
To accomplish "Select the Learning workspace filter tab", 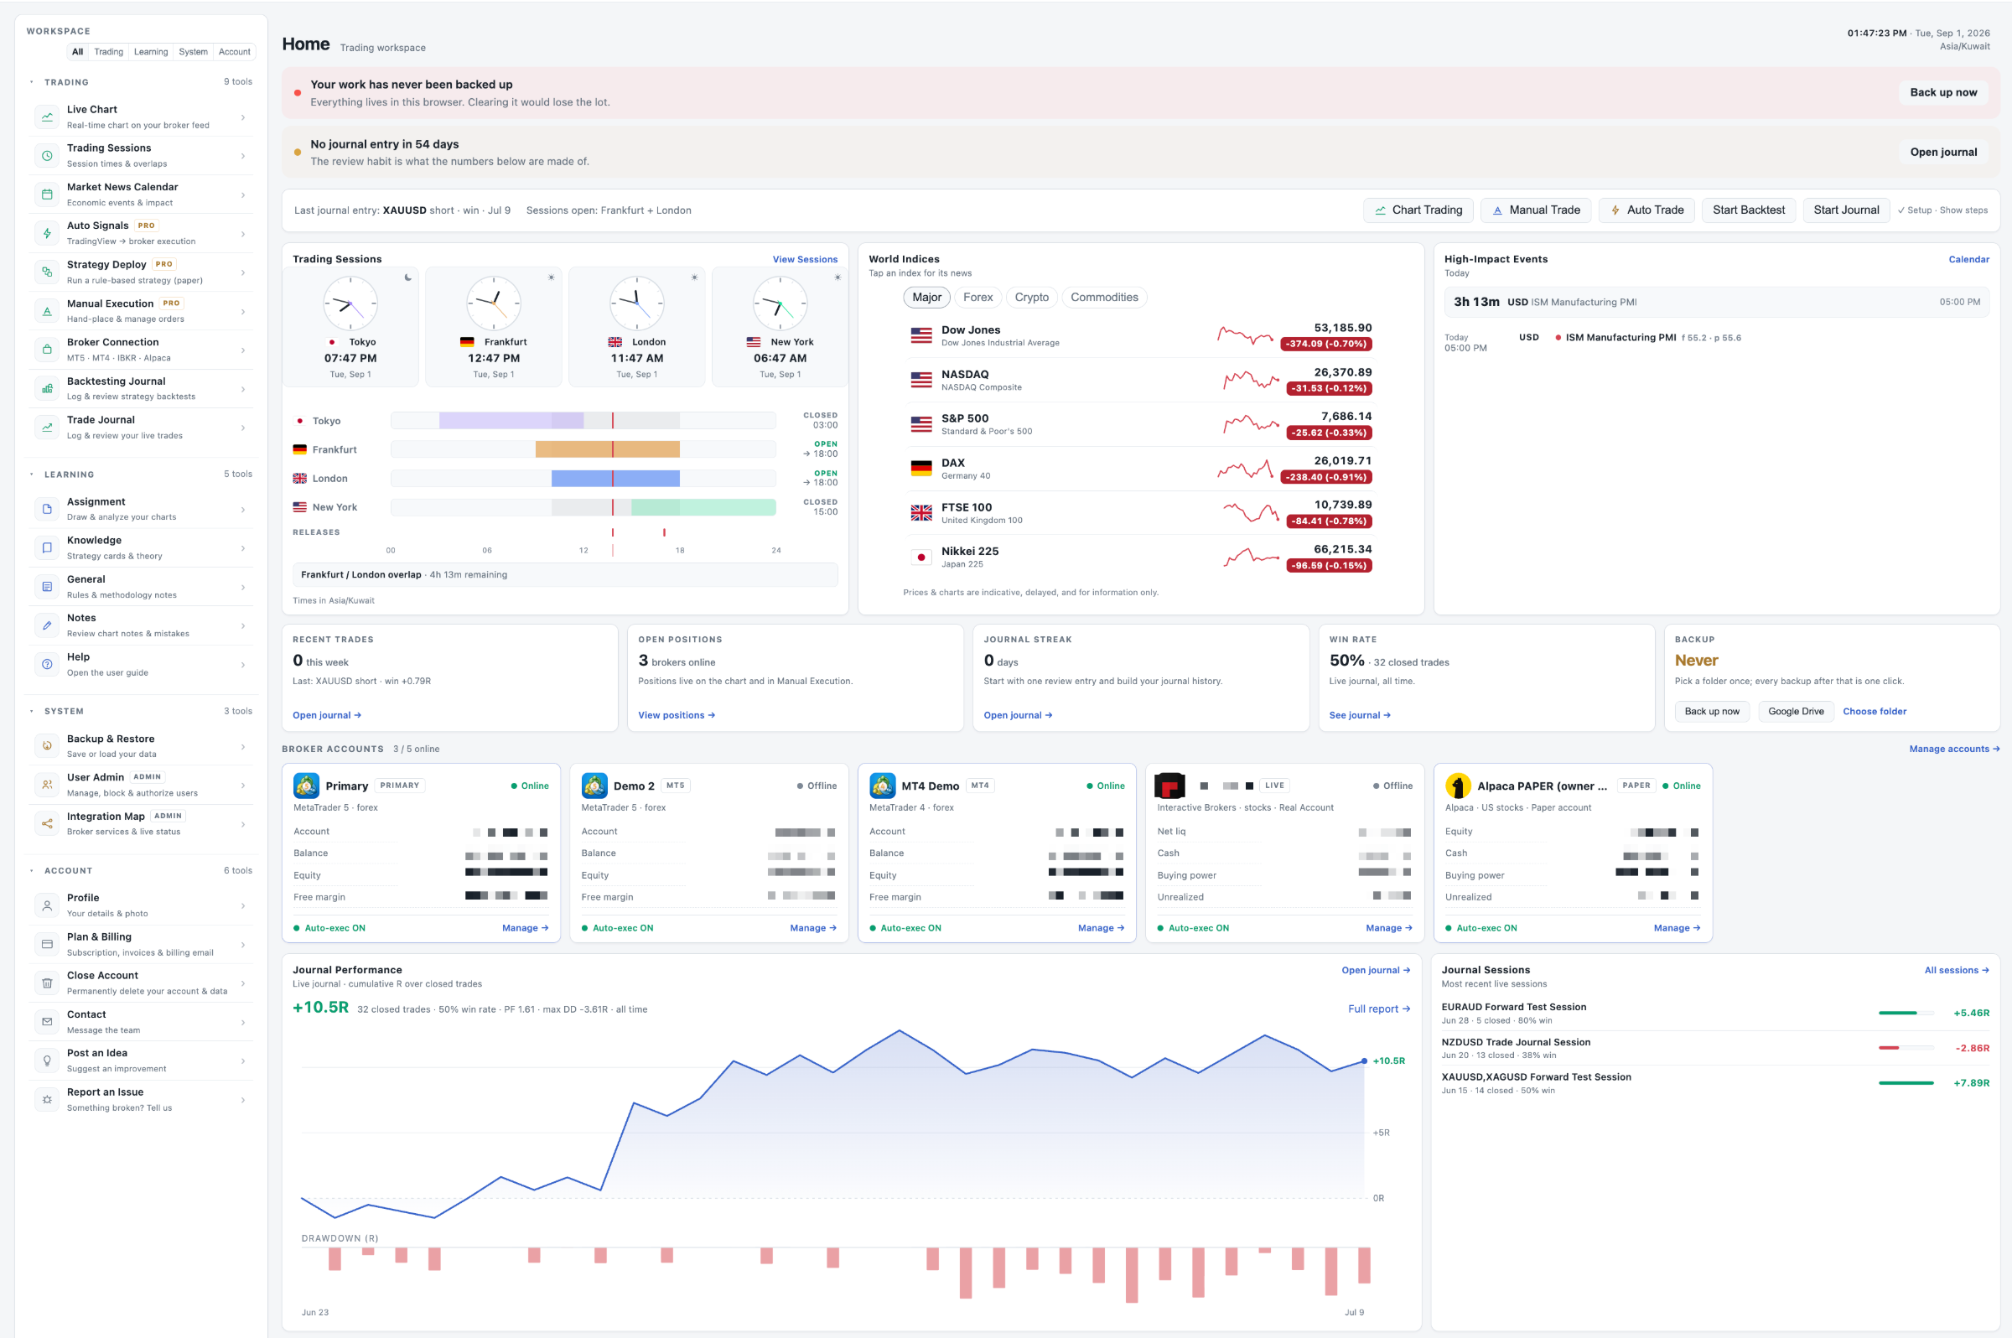I will (151, 52).
